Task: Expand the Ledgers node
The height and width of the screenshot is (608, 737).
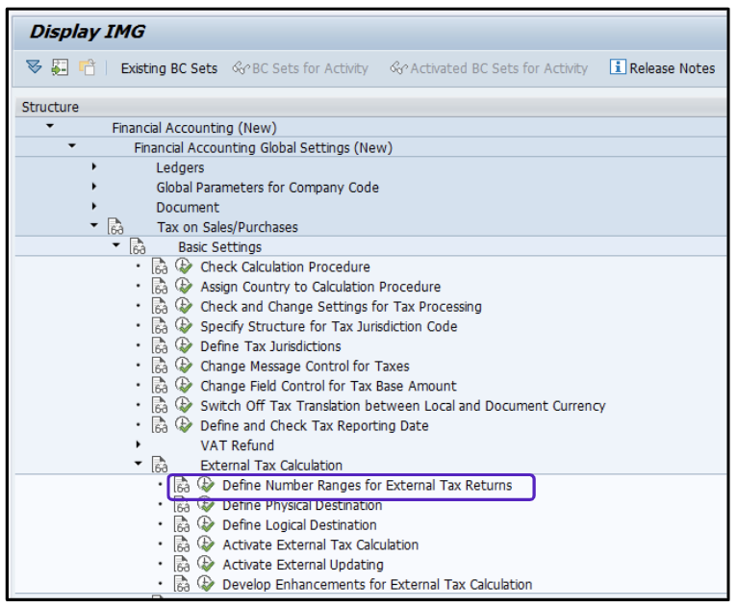Action: pos(94,167)
